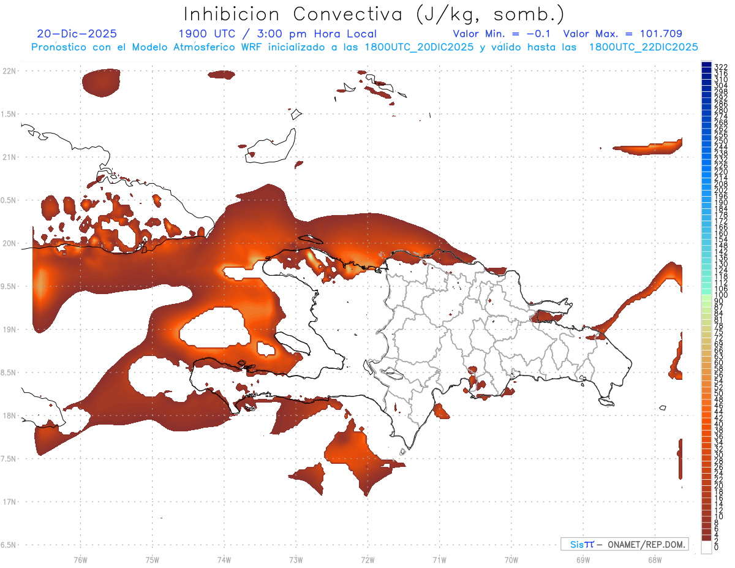Click the colorbar label 10
Screen dimensions: 735x568
tap(718, 517)
